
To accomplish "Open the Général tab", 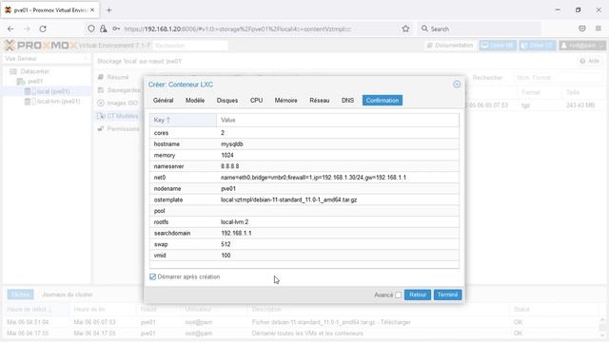I will pos(163,100).
